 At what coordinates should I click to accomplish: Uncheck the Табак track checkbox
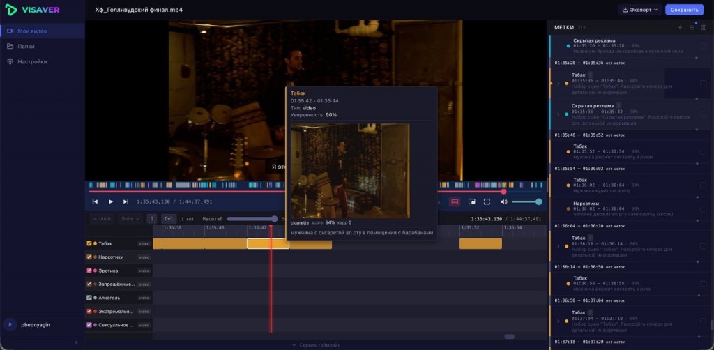click(89, 243)
